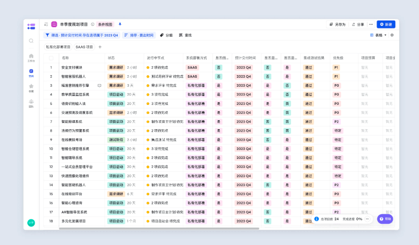
Task: Switch to the SAAS 项目 view tab
Action: [x=84, y=47]
